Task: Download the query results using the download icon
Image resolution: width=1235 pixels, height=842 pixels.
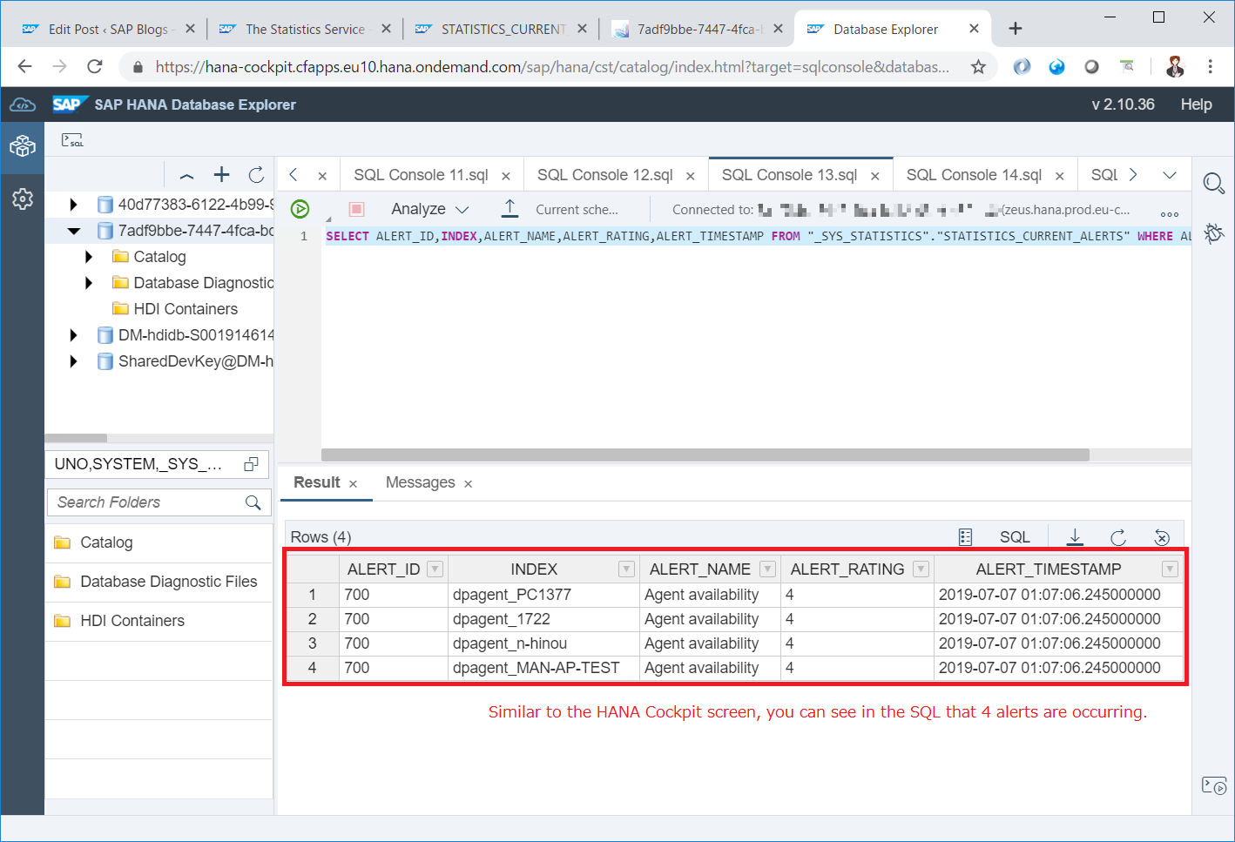Action: click(x=1075, y=536)
